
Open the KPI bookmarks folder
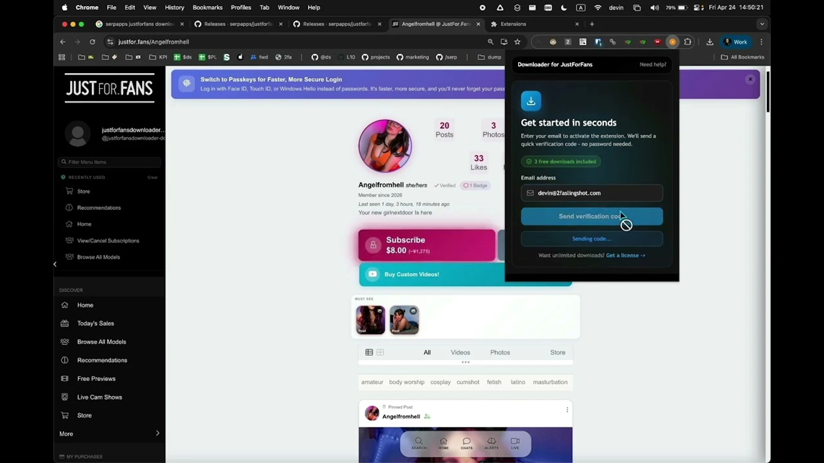(158, 57)
